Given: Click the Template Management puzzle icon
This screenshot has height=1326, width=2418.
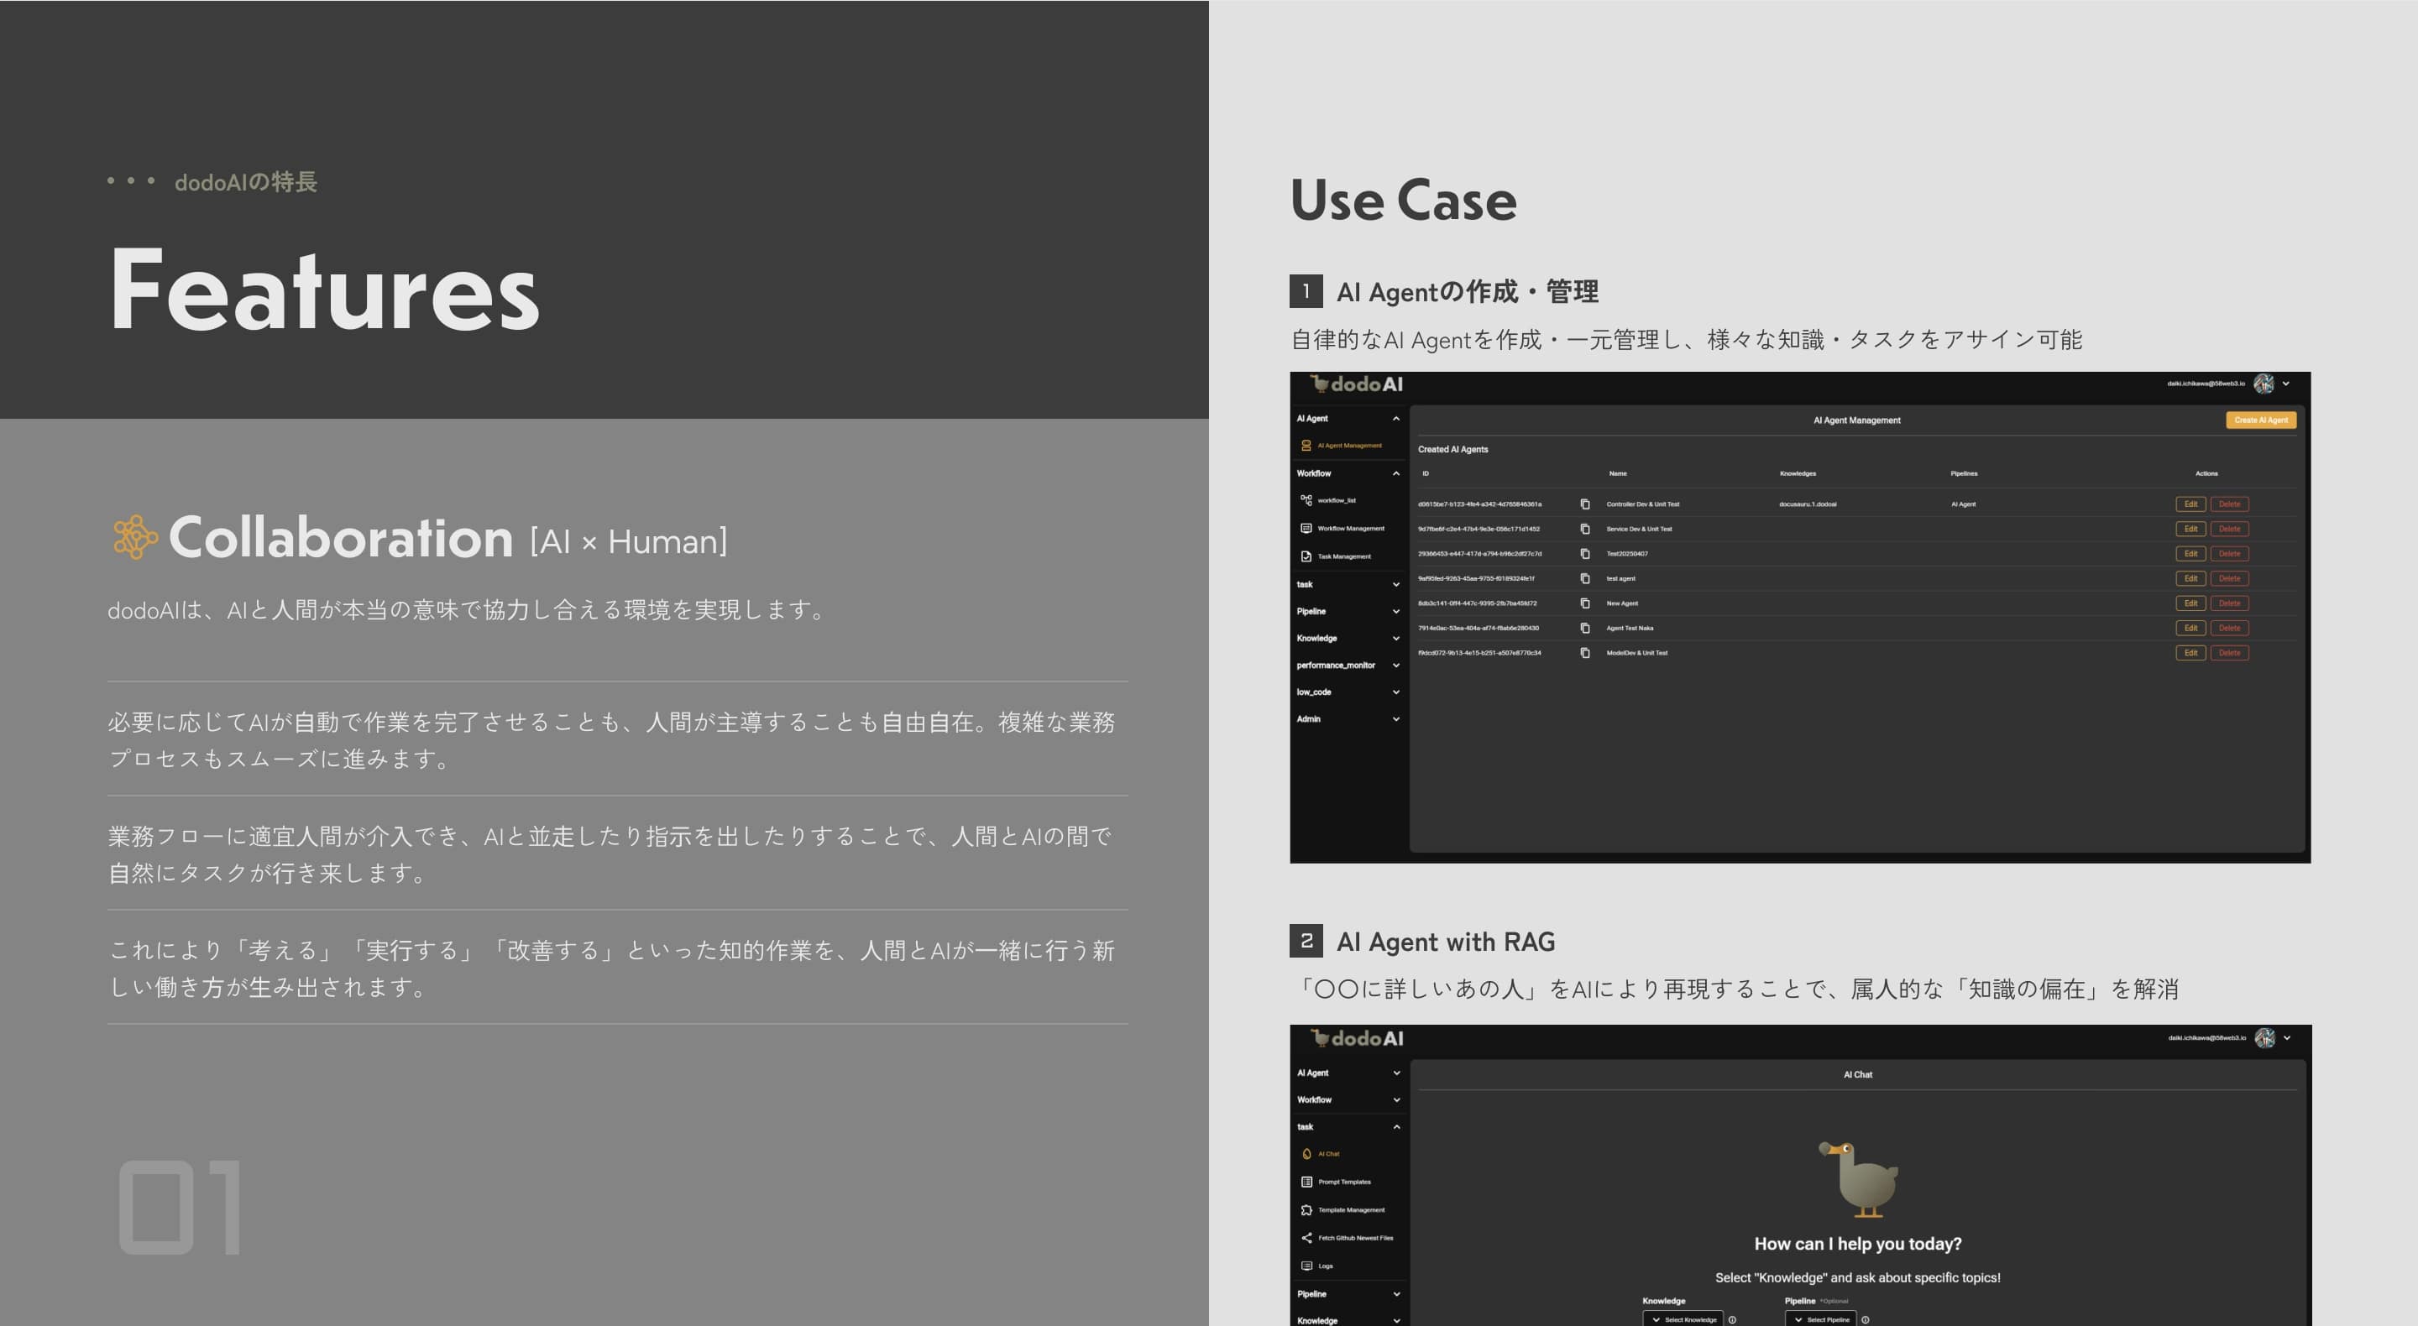Looking at the screenshot, I should (1306, 1210).
